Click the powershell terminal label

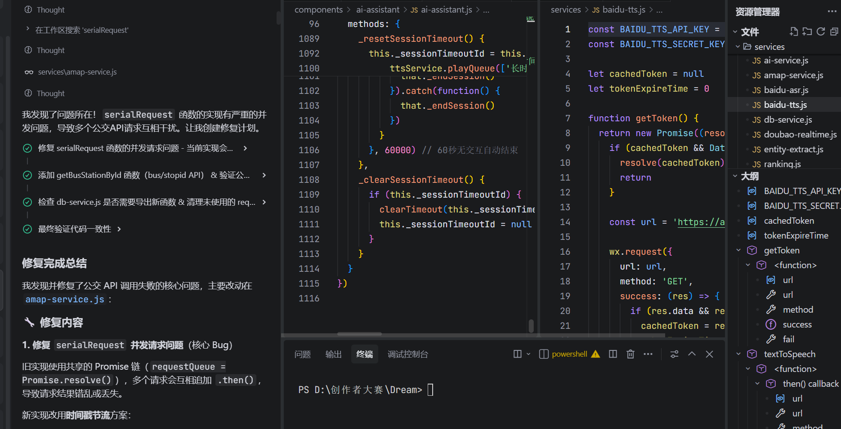pyautogui.click(x=569, y=354)
